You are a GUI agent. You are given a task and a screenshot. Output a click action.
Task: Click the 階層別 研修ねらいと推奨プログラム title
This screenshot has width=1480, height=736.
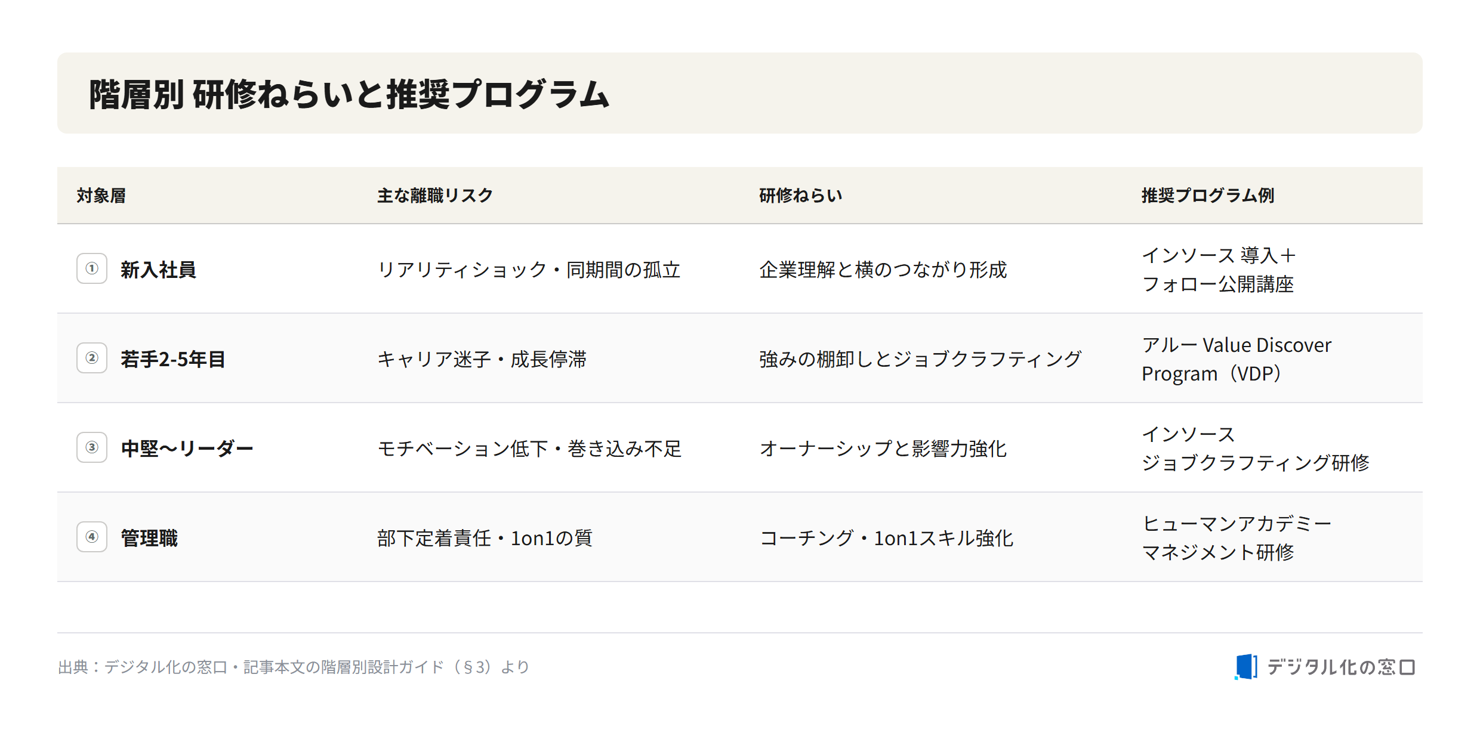pos(349,94)
